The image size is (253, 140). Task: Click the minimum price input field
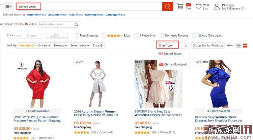[x=21, y=35]
